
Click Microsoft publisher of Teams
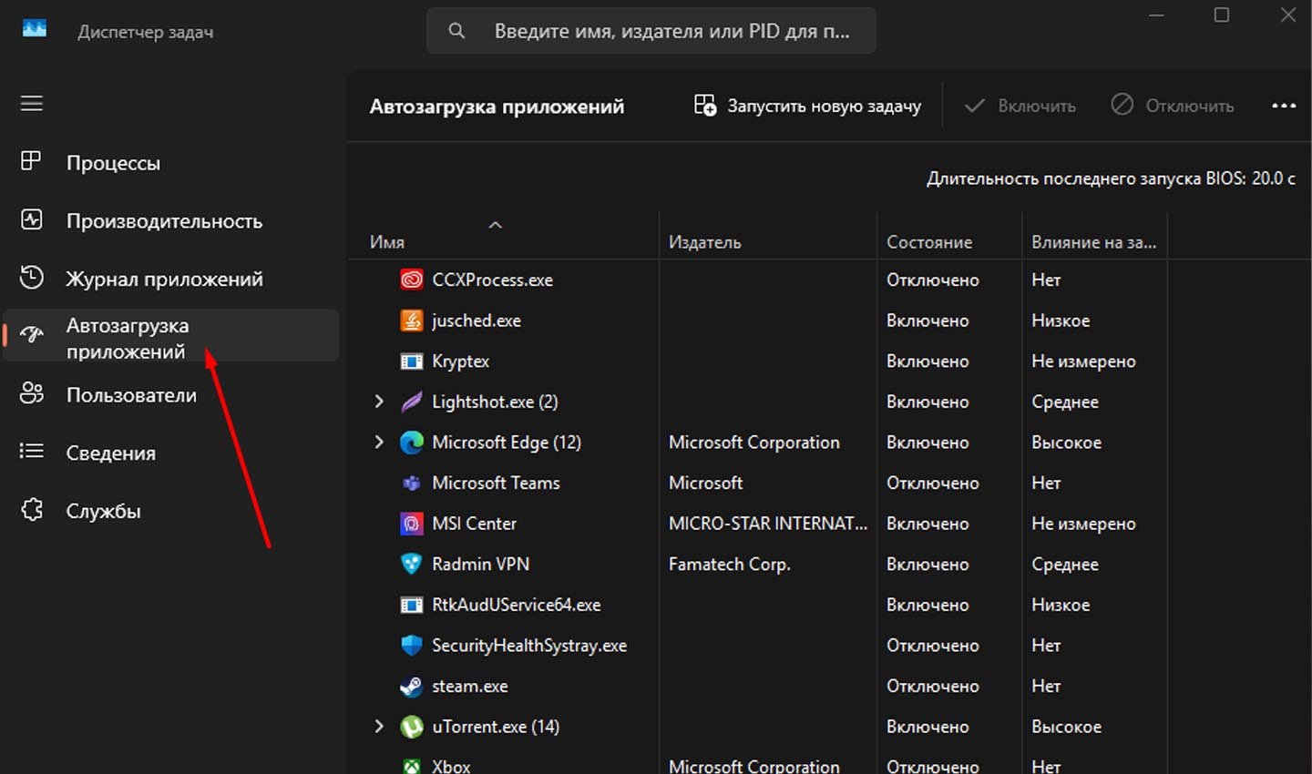[705, 483]
